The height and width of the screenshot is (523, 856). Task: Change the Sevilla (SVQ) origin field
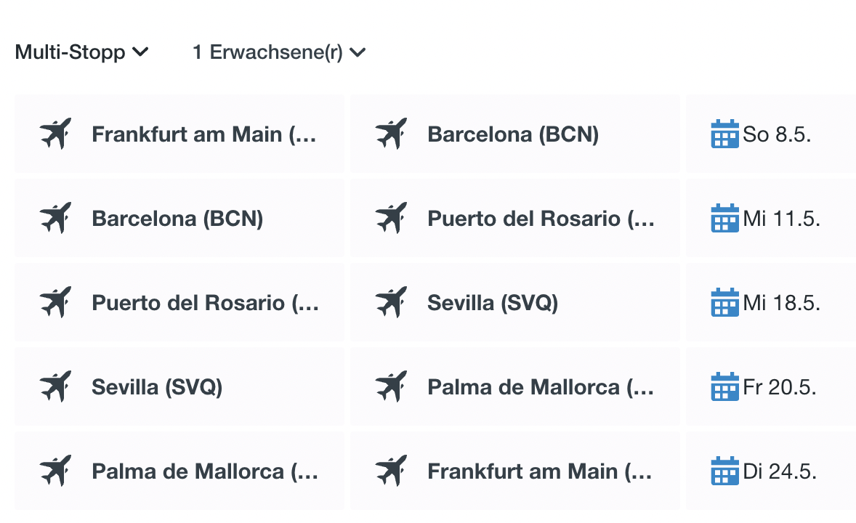tap(179, 386)
